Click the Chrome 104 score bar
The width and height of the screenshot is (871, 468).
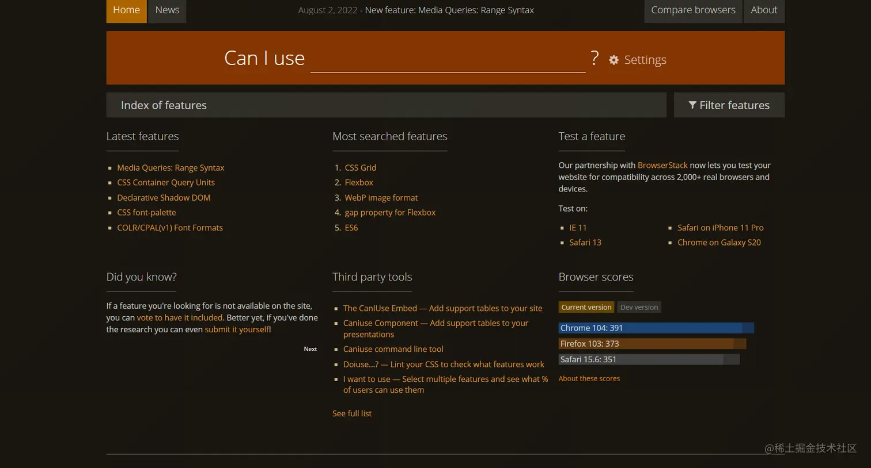pos(656,328)
